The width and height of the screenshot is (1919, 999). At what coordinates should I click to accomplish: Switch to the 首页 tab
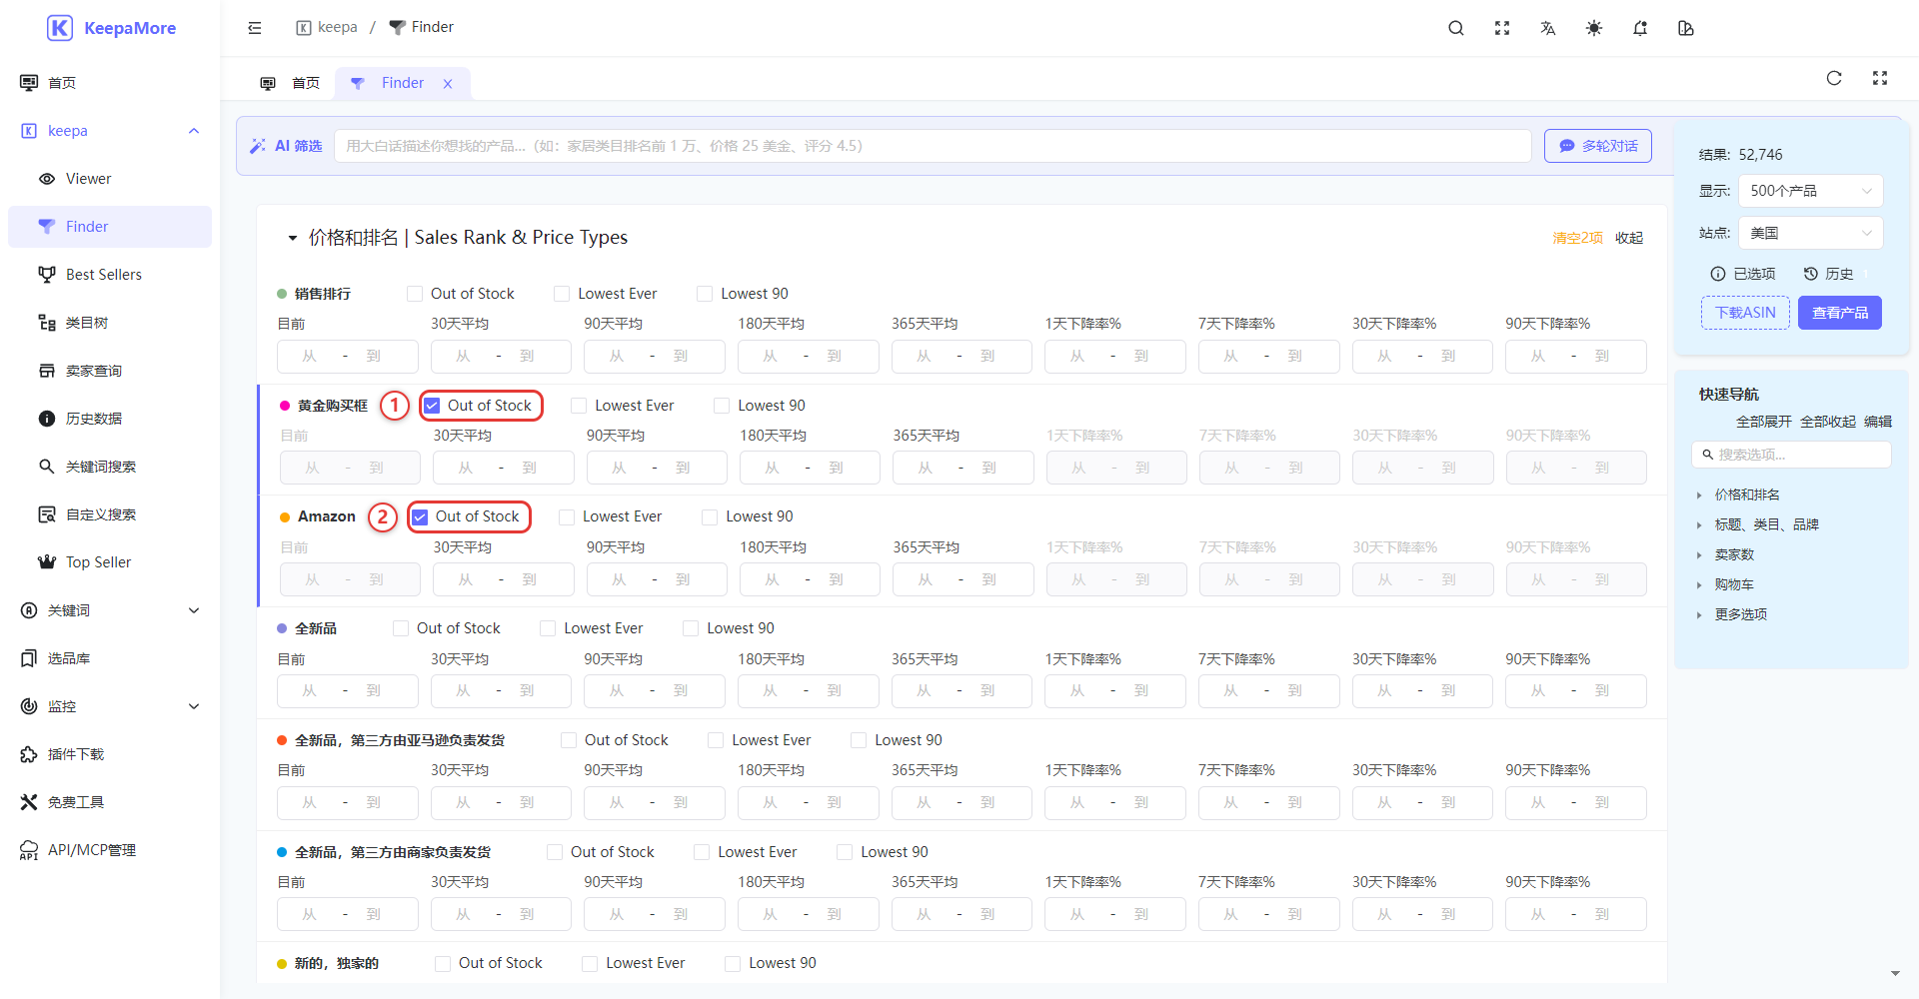290,83
